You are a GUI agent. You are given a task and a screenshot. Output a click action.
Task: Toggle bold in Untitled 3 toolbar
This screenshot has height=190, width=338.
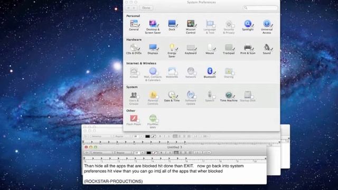point(161,153)
